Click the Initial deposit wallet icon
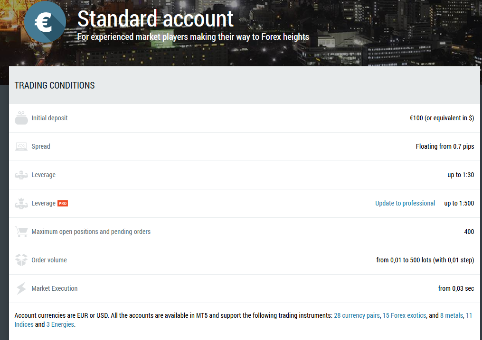The width and height of the screenshot is (482, 340). (21, 117)
